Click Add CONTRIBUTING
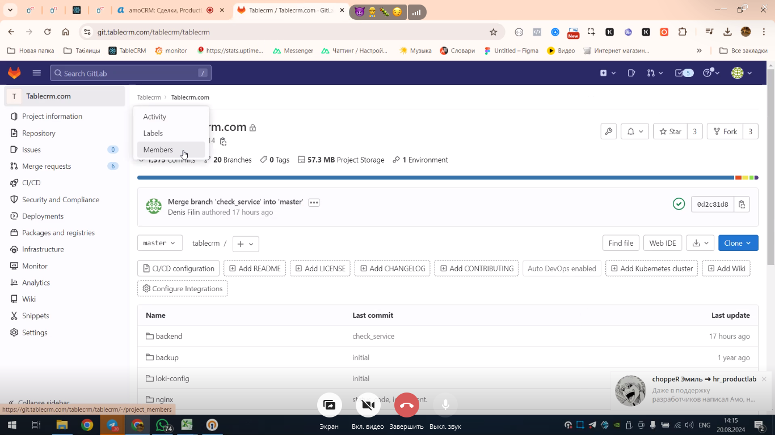 coord(477,268)
